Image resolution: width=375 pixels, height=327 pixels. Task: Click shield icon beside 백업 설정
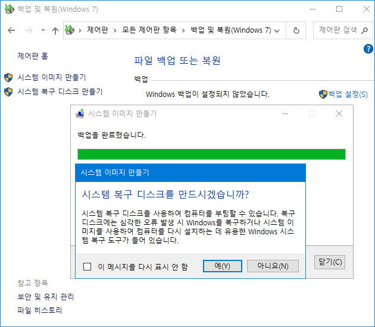323,94
